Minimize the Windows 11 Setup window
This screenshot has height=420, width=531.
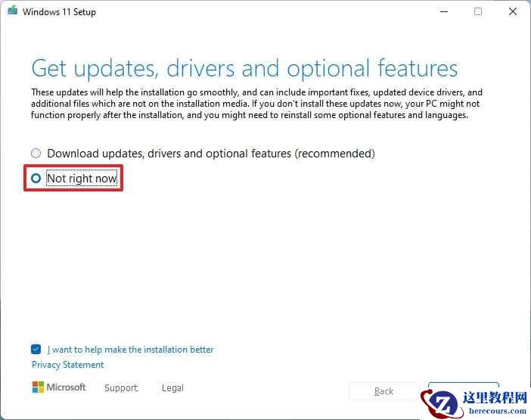pos(444,11)
